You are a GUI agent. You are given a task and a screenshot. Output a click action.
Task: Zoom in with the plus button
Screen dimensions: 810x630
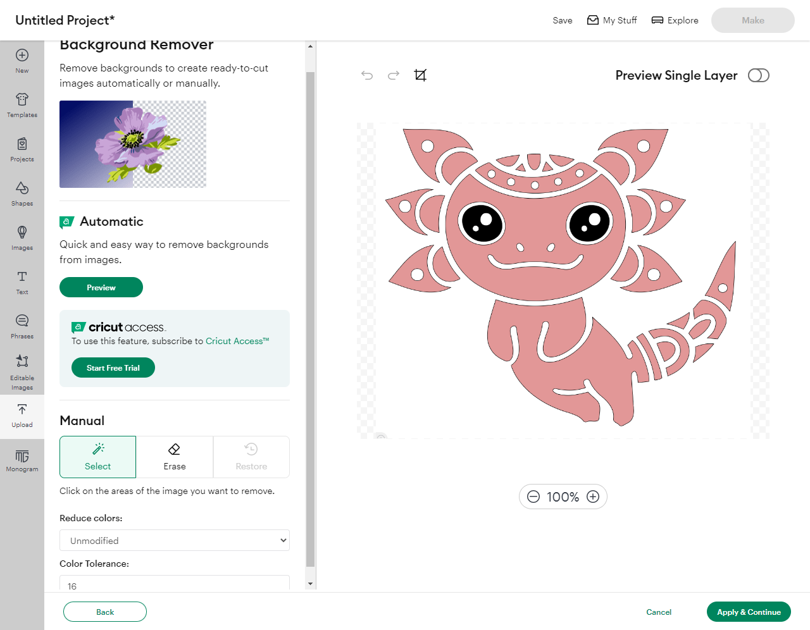[x=593, y=497]
